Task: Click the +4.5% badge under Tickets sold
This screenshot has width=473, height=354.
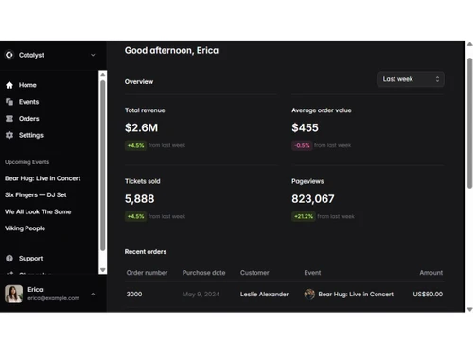Action: pyautogui.click(x=135, y=216)
